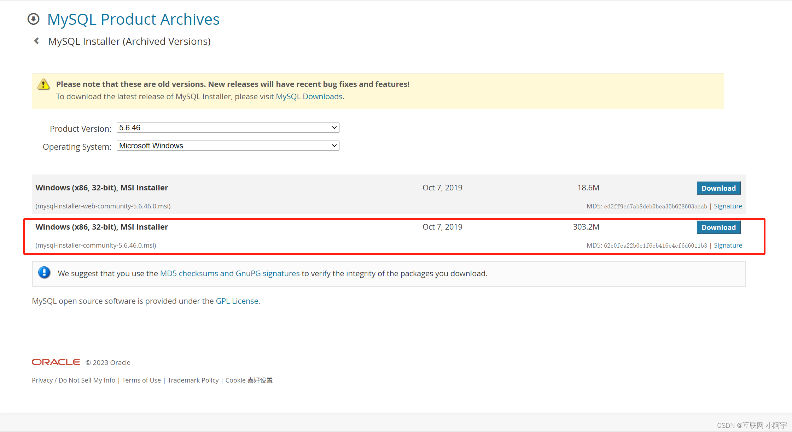Click Signature for the community installer
The width and height of the screenshot is (792, 432).
coord(728,245)
